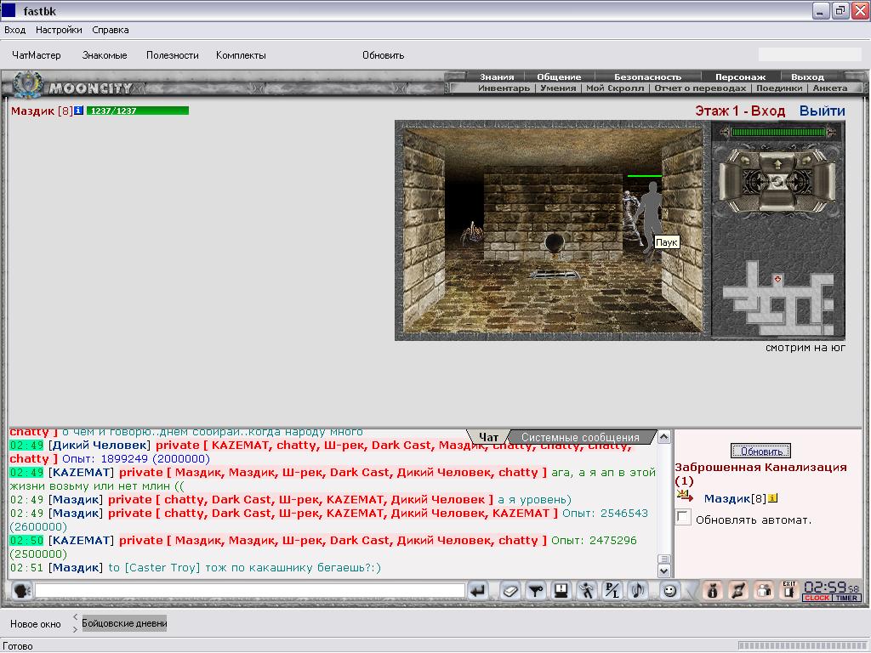871x653 pixels.
Task: Open the Справка menu
Action: [x=111, y=30]
